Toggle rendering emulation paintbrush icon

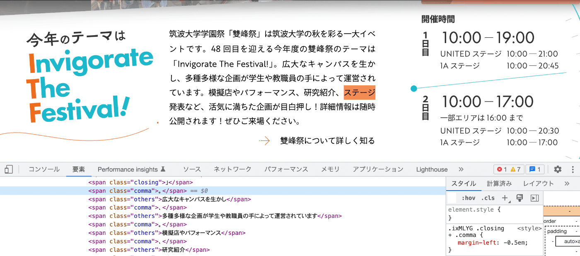pyautogui.click(x=520, y=198)
